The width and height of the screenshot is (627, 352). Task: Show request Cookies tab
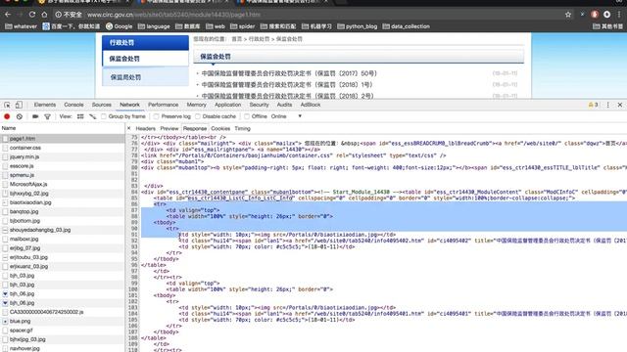[220, 128]
